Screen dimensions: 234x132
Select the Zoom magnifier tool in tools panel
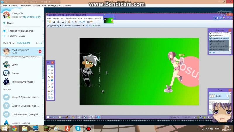pyautogui.click(x=52, y=73)
